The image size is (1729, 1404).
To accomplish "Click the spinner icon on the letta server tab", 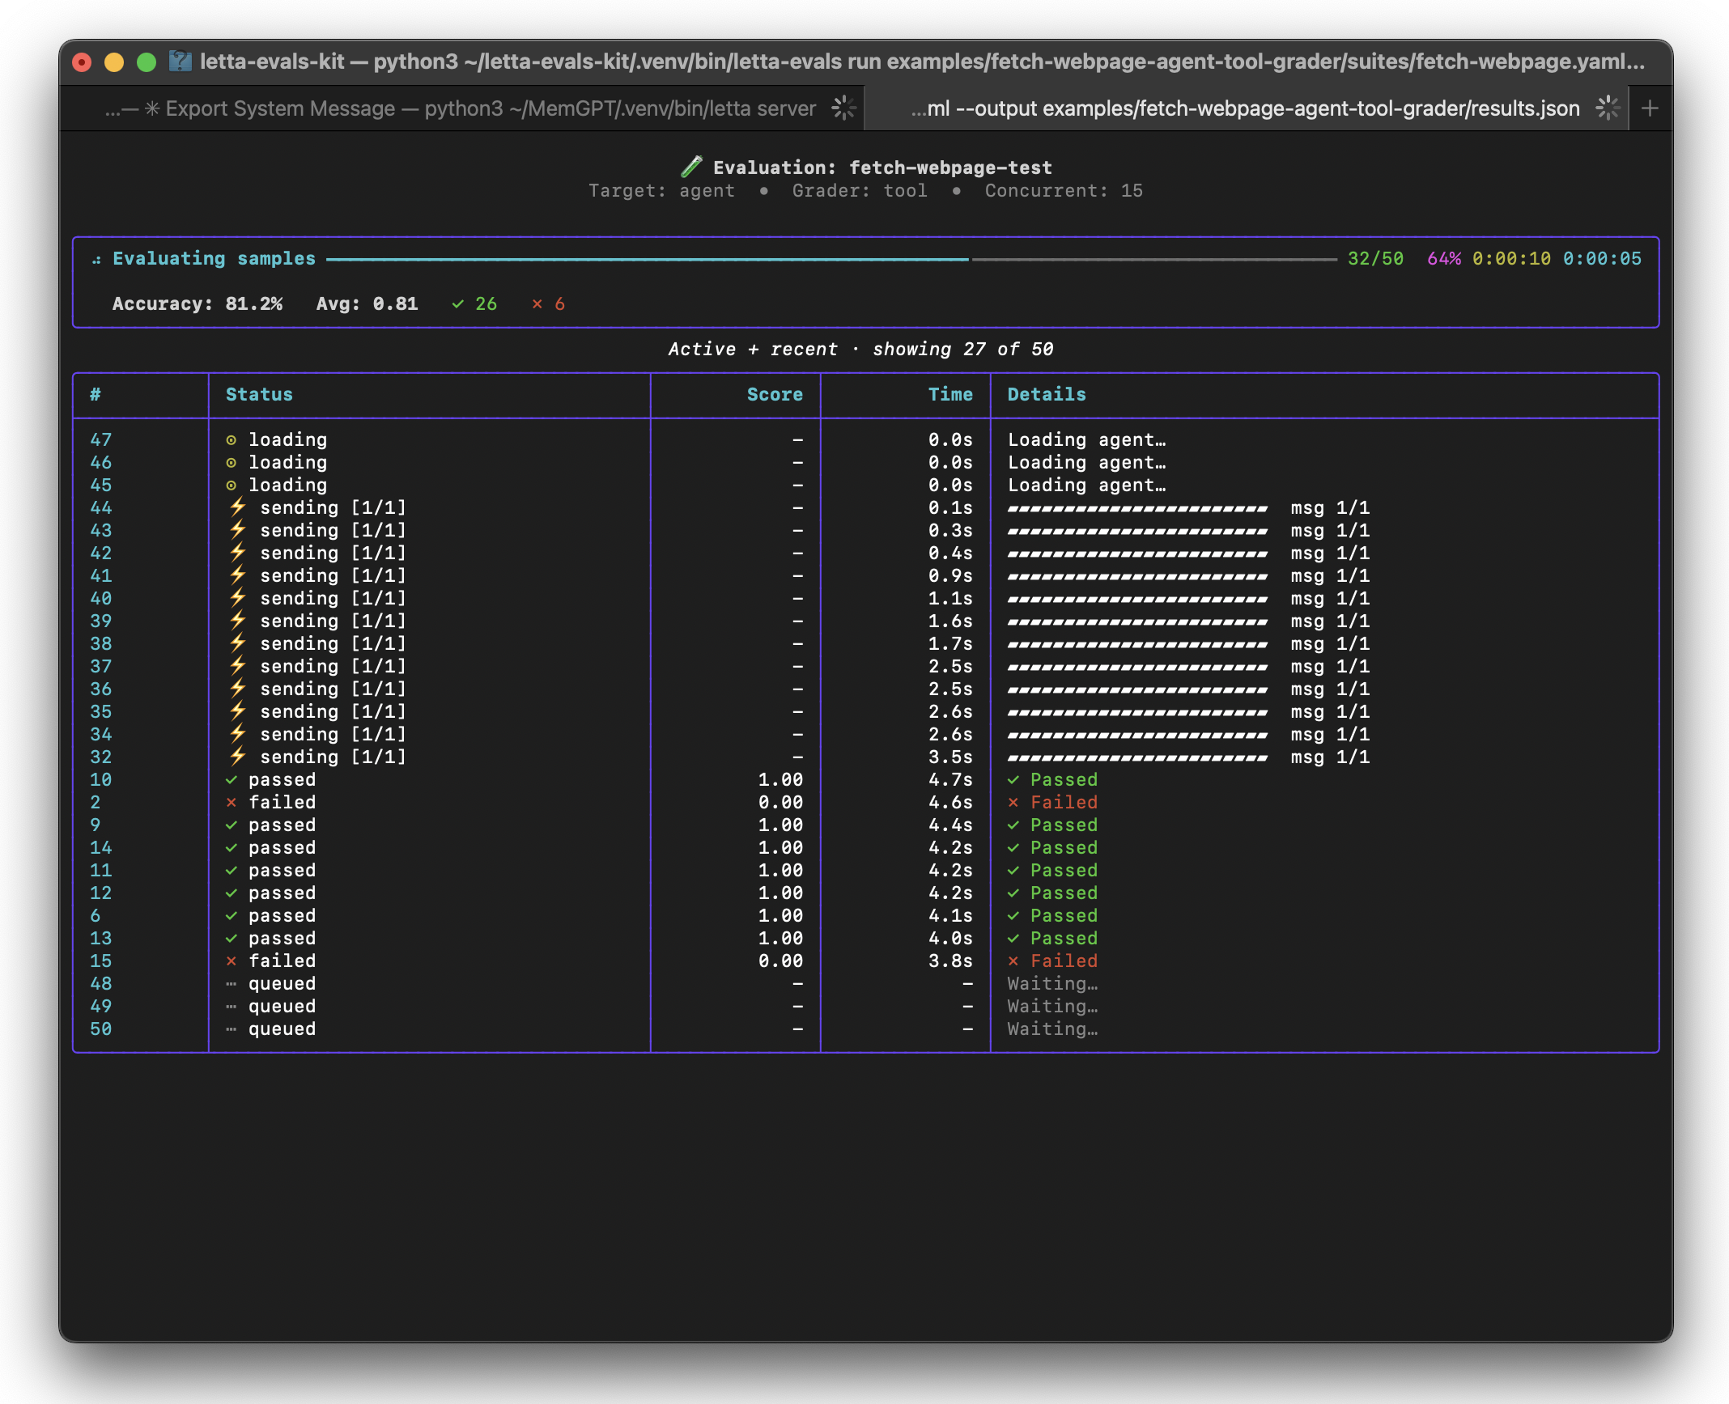I will pos(843,108).
